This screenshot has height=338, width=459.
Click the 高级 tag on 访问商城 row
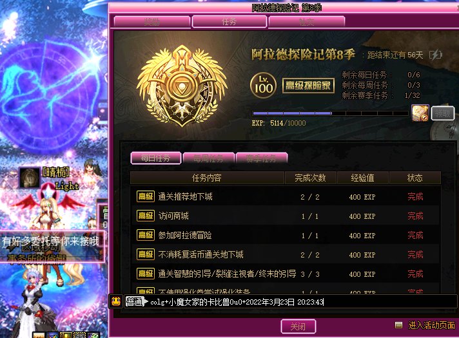point(146,216)
